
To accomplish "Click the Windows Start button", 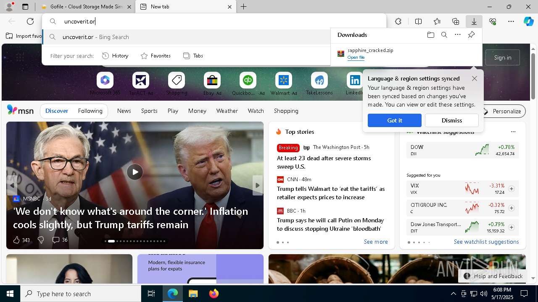I will point(10,294).
